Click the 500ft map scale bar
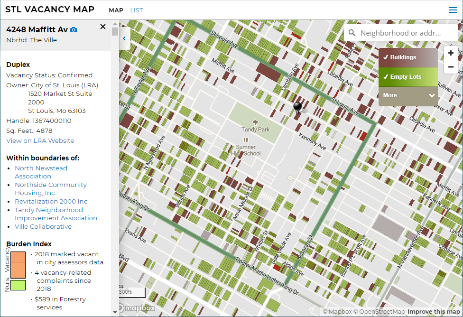This screenshot has width=463, height=317. 132,292
